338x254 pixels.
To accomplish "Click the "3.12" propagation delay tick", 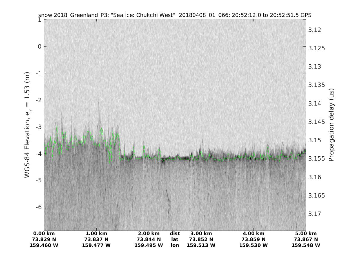I will (315, 30).
